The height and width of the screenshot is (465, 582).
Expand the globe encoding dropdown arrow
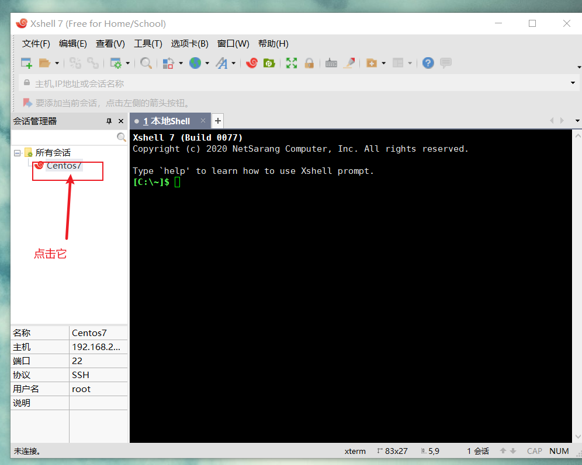(x=207, y=64)
